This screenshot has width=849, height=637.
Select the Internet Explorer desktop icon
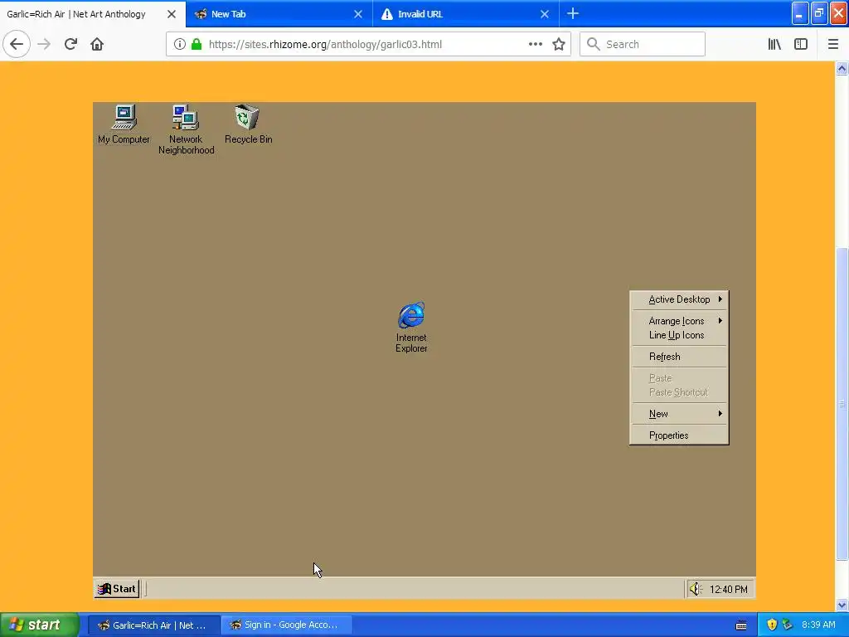click(411, 328)
